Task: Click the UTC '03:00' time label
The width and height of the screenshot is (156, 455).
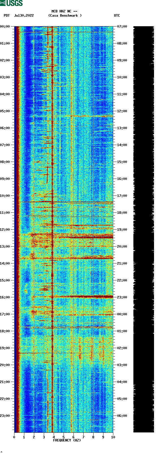Action: click(122, 365)
